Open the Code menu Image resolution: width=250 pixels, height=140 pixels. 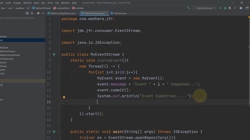(x=8, y=3)
